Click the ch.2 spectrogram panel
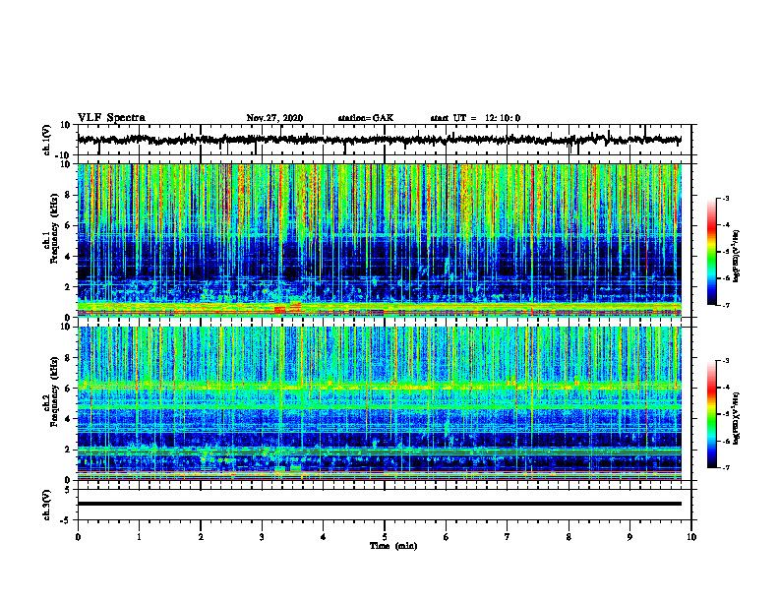 379,403
